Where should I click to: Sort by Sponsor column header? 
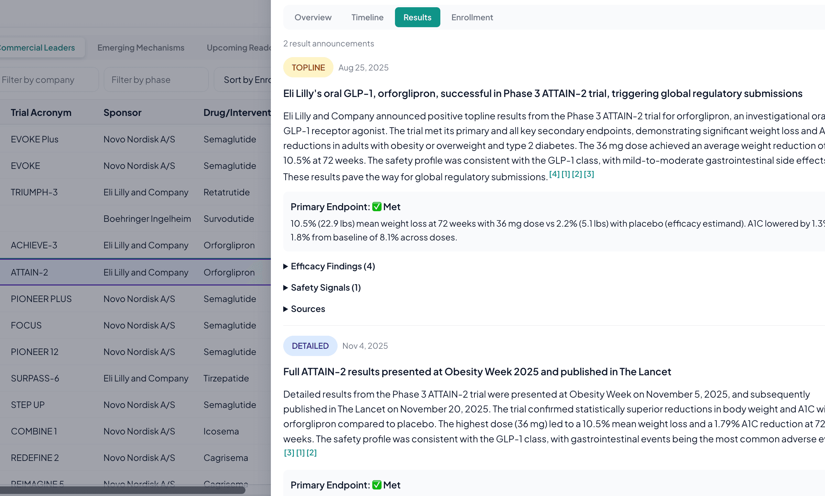point(122,112)
